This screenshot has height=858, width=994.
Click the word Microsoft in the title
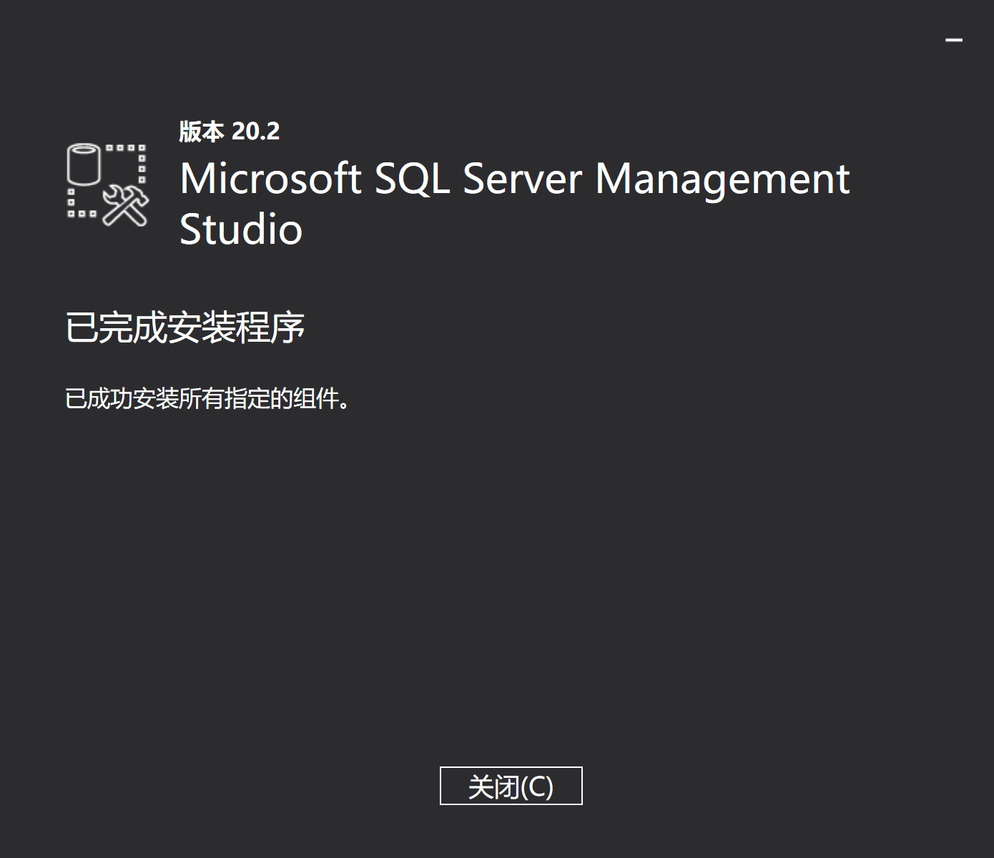point(270,178)
